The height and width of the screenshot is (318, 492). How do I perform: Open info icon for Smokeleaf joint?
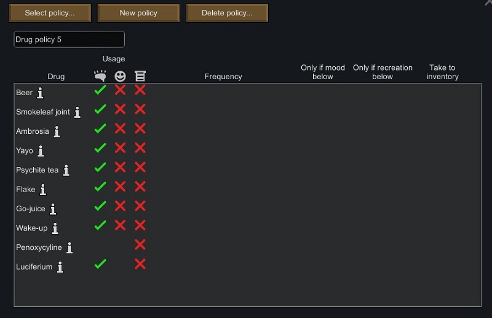pos(77,112)
